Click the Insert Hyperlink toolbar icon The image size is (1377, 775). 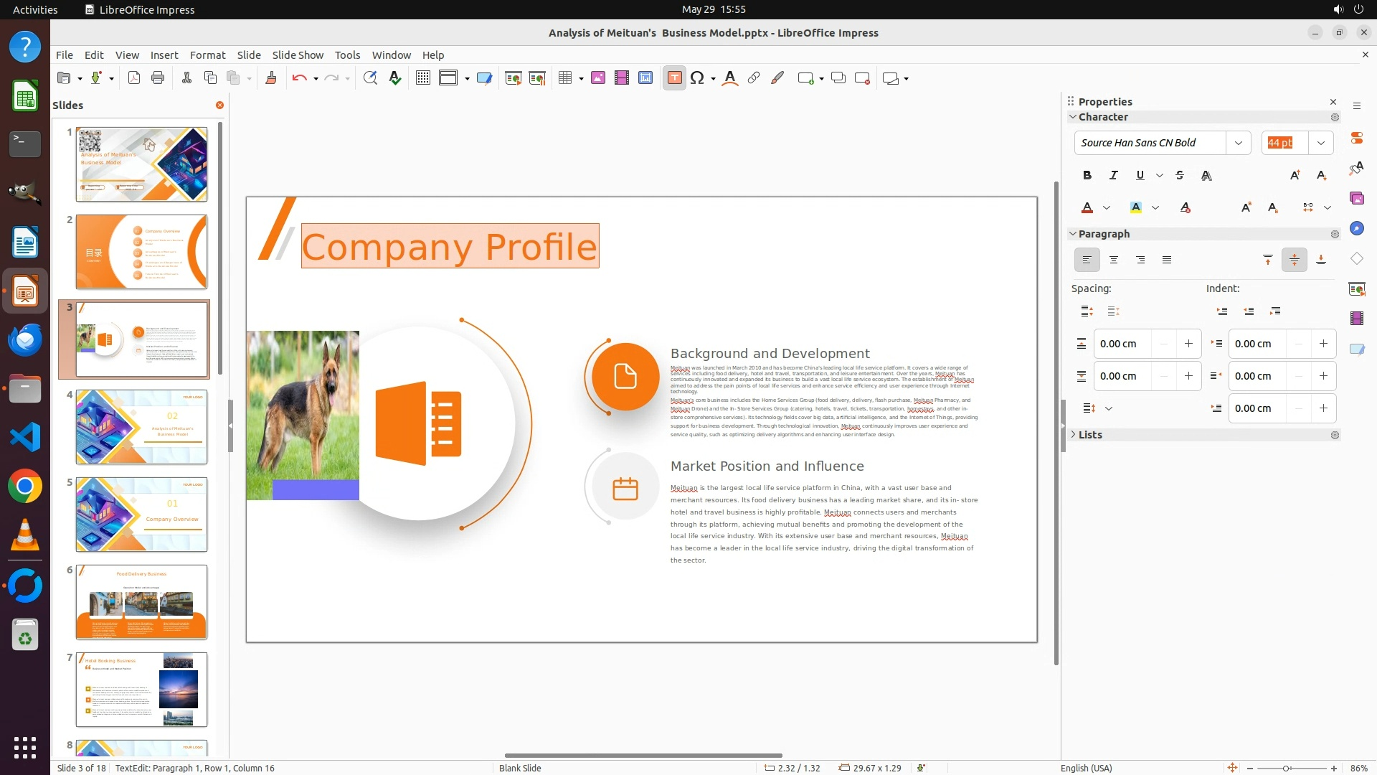(754, 78)
